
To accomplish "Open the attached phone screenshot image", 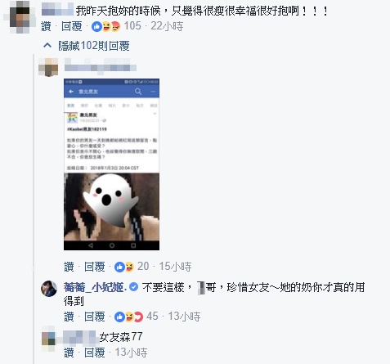I will click(x=111, y=164).
